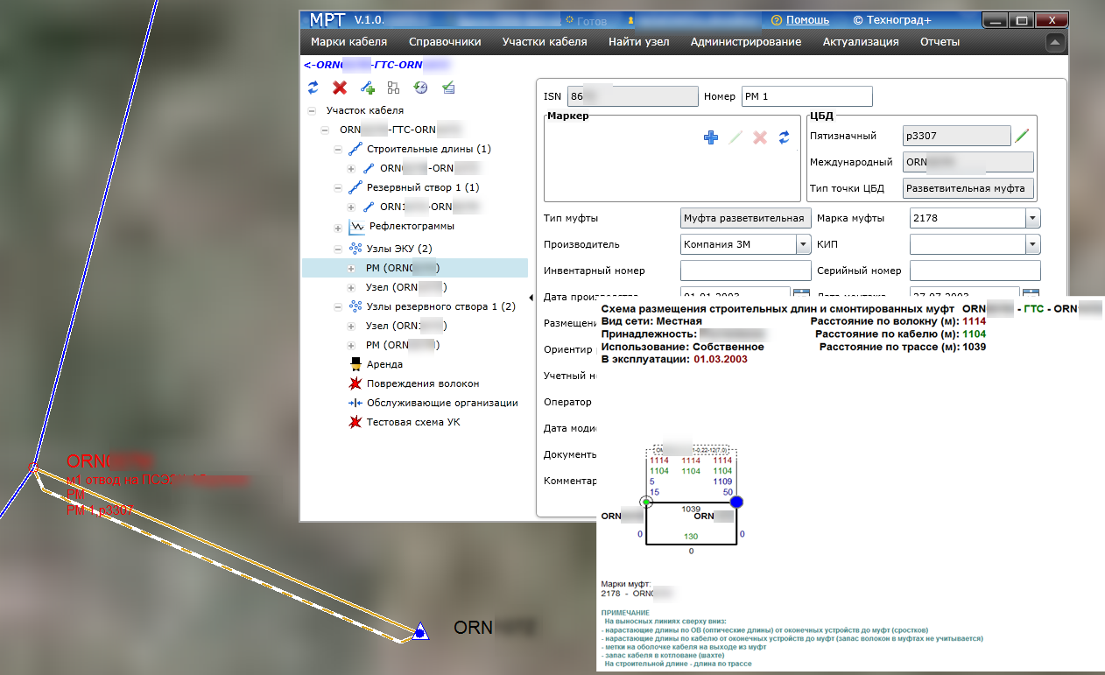Click the date 01.03.2003 in scheme header
This screenshot has height=675, width=1105.
click(721, 359)
